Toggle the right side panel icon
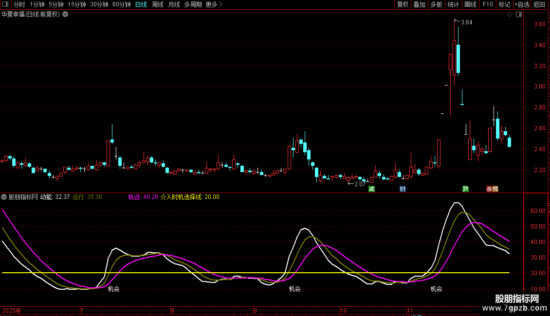 [x=519, y=15]
